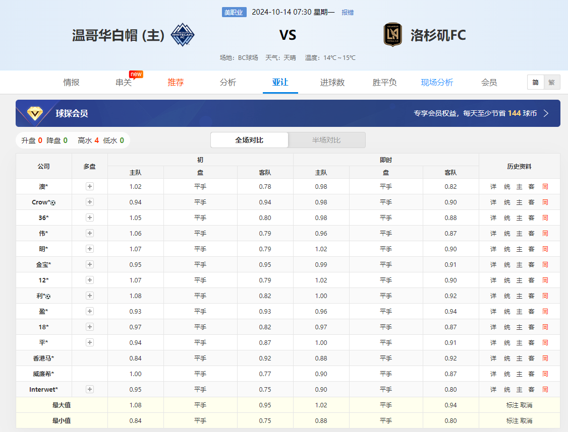Open the member banner right arrow

546,113
